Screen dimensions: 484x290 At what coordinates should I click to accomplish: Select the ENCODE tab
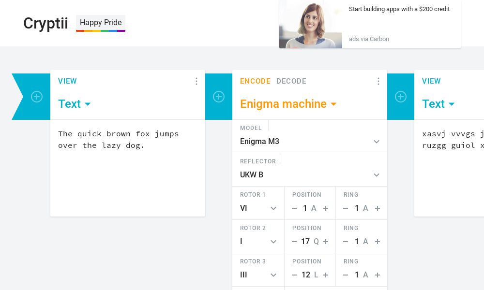point(255,81)
